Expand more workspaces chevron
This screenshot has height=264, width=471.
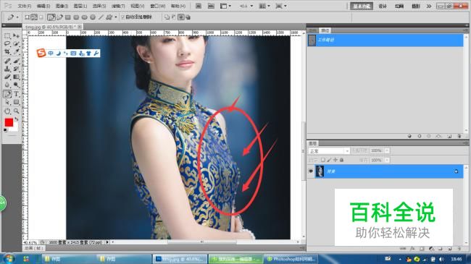429,6
